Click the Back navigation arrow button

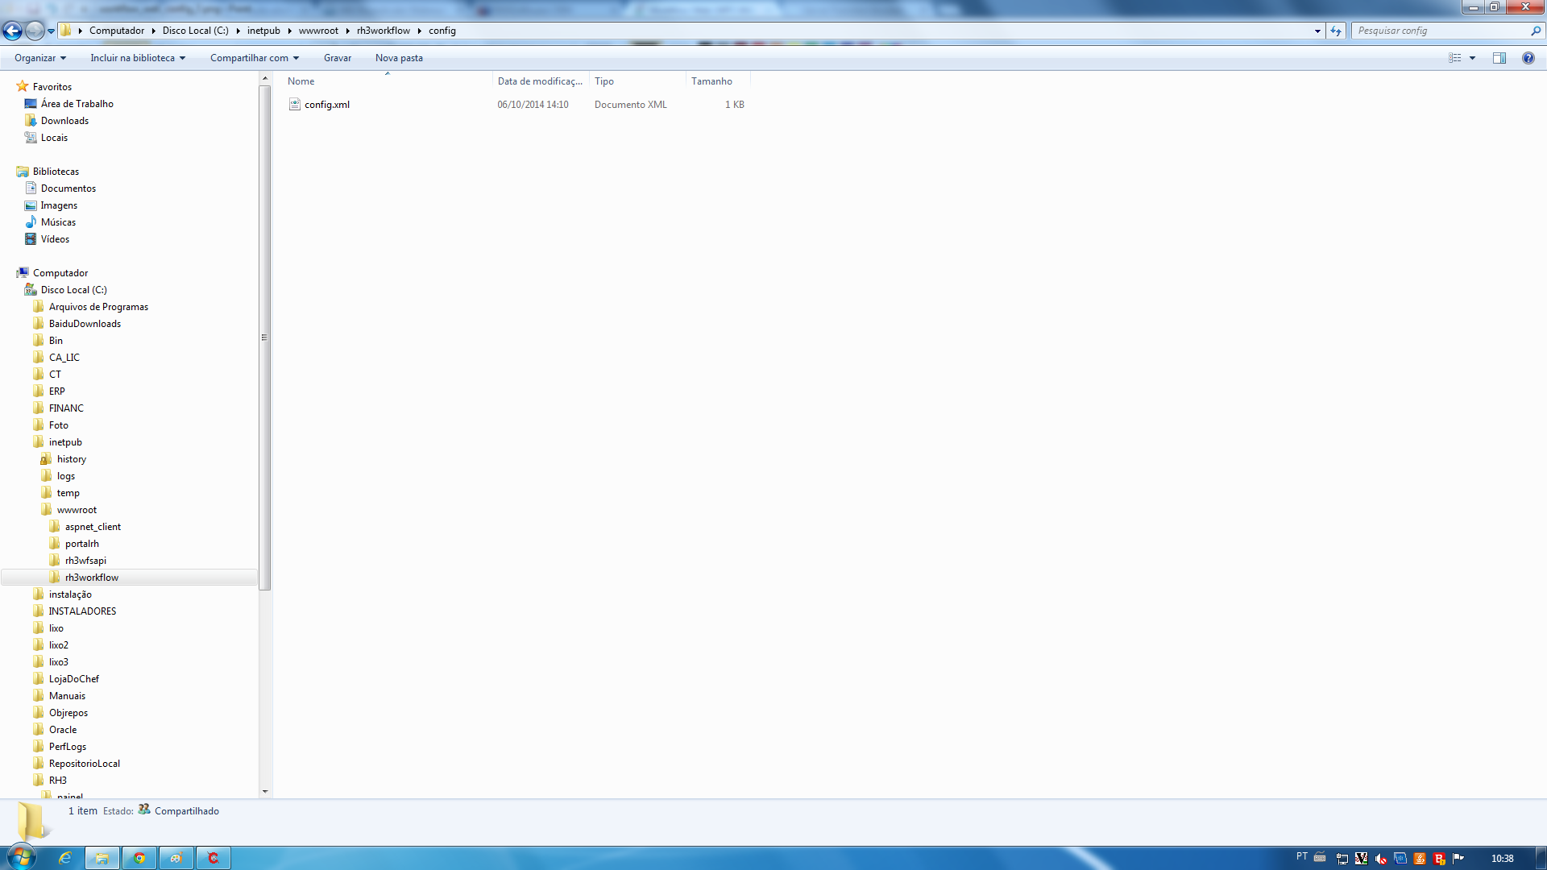[12, 31]
